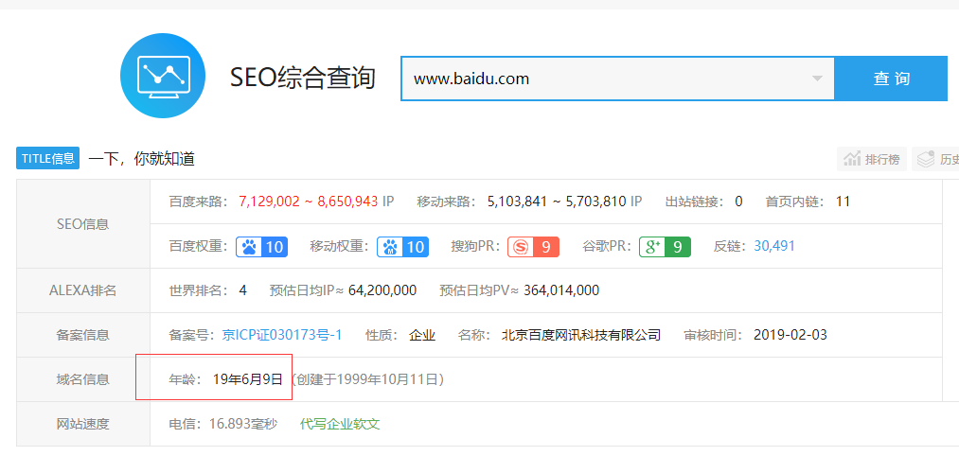Open the 京ICP证030173号-1 link
The width and height of the screenshot is (959, 456).
[282, 335]
